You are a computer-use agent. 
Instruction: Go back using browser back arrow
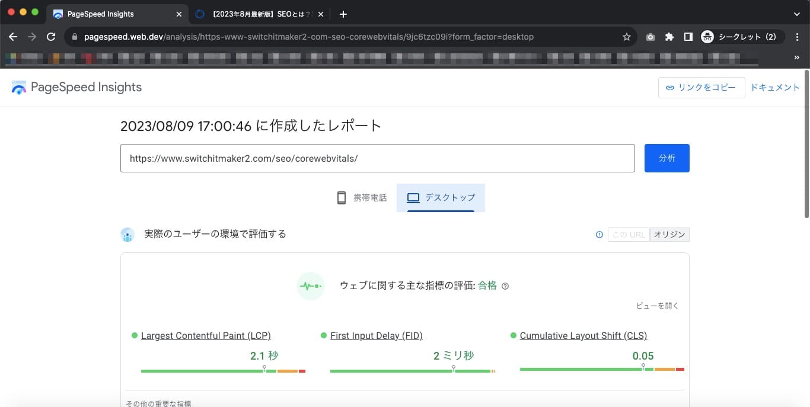(13, 37)
